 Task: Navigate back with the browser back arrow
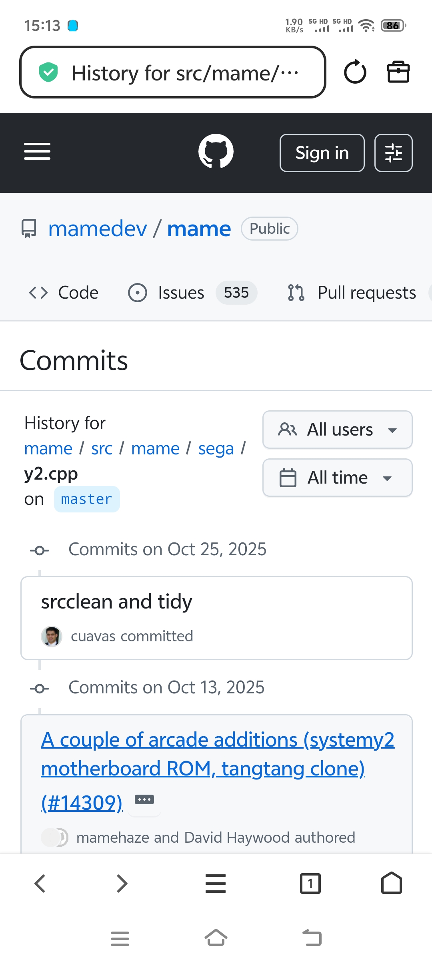40,884
